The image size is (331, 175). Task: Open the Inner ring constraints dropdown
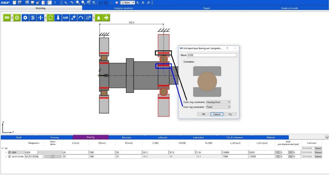point(218,107)
